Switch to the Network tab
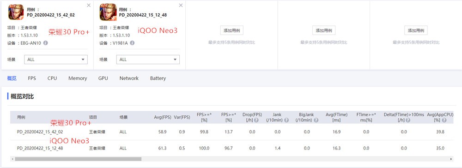 click(129, 78)
